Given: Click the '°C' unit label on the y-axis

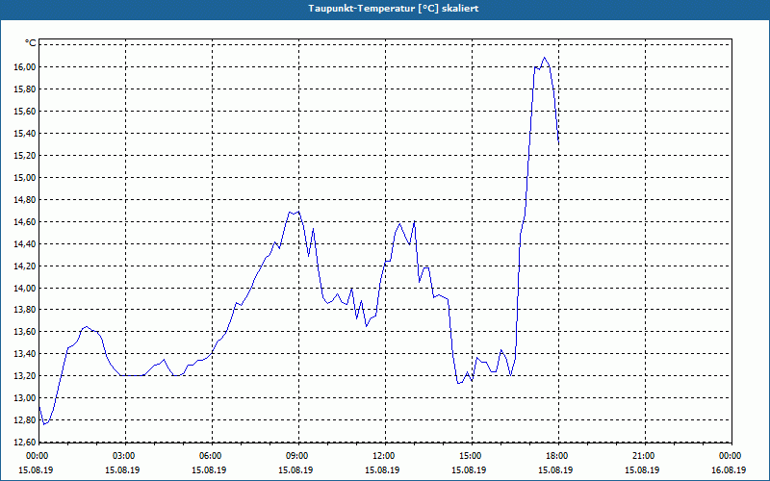Looking at the screenshot, I should (x=31, y=43).
